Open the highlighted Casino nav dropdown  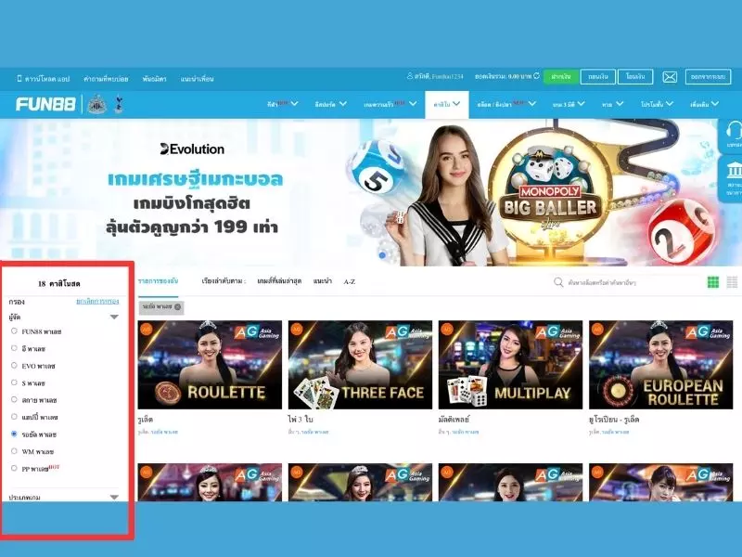(x=447, y=104)
